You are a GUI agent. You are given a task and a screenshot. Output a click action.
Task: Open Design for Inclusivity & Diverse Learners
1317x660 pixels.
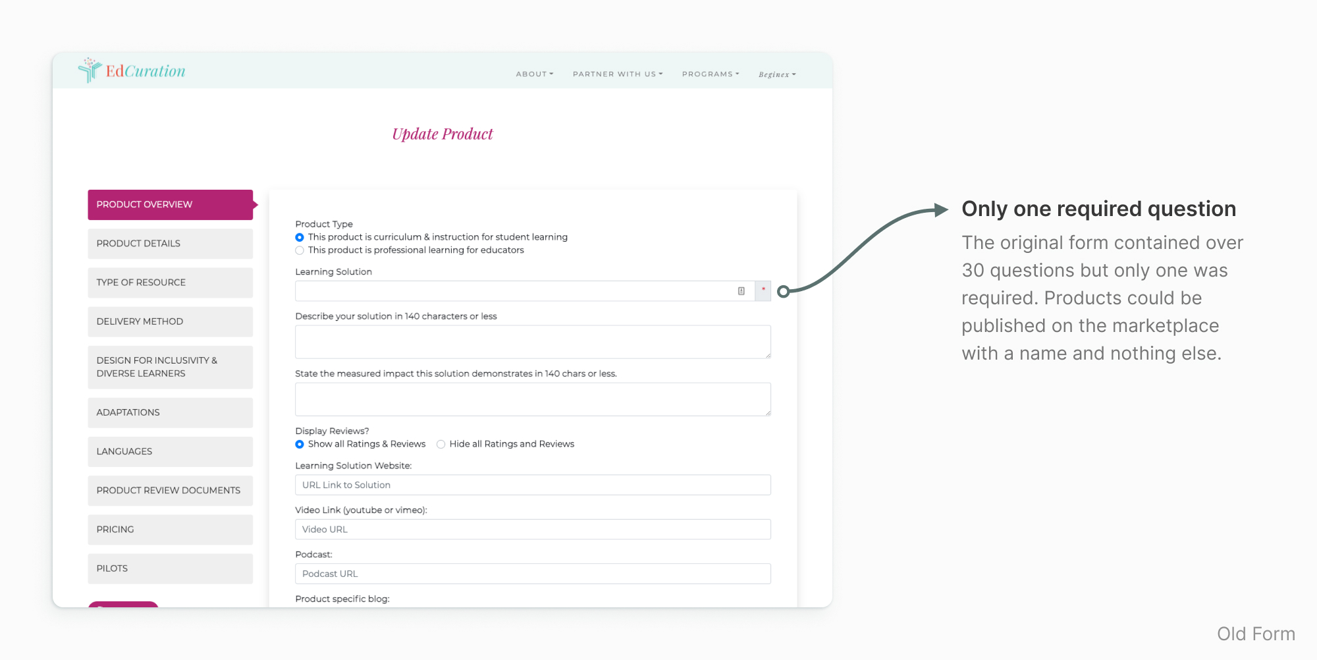(x=170, y=367)
